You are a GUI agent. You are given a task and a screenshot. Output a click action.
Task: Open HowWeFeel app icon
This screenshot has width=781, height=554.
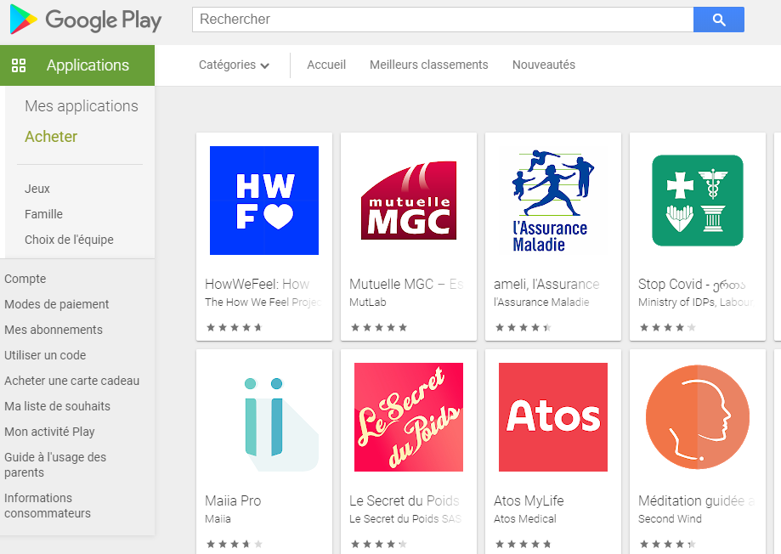click(x=264, y=201)
